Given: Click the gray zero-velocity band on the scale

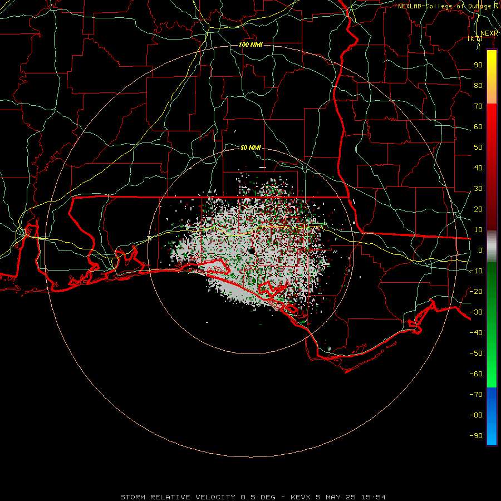Looking at the screenshot, I should coord(492,247).
